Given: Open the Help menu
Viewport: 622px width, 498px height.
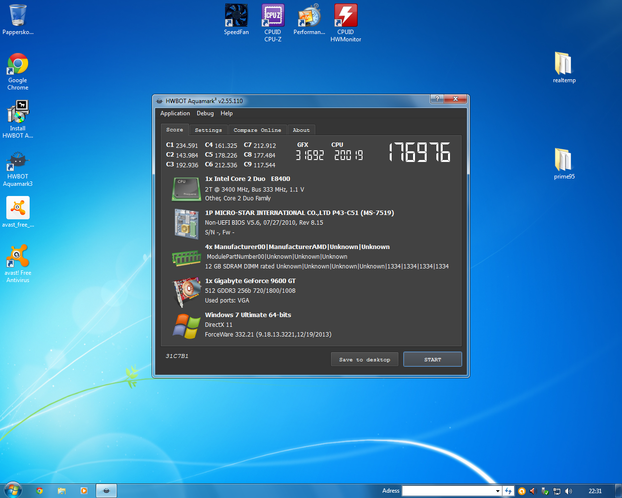Looking at the screenshot, I should pyautogui.click(x=226, y=113).
